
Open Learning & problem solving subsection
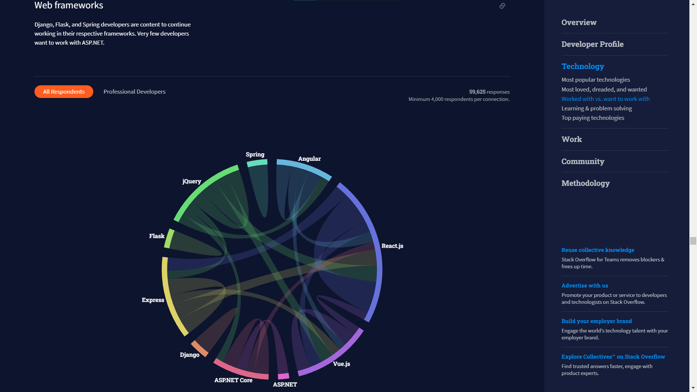coord(596,109)
